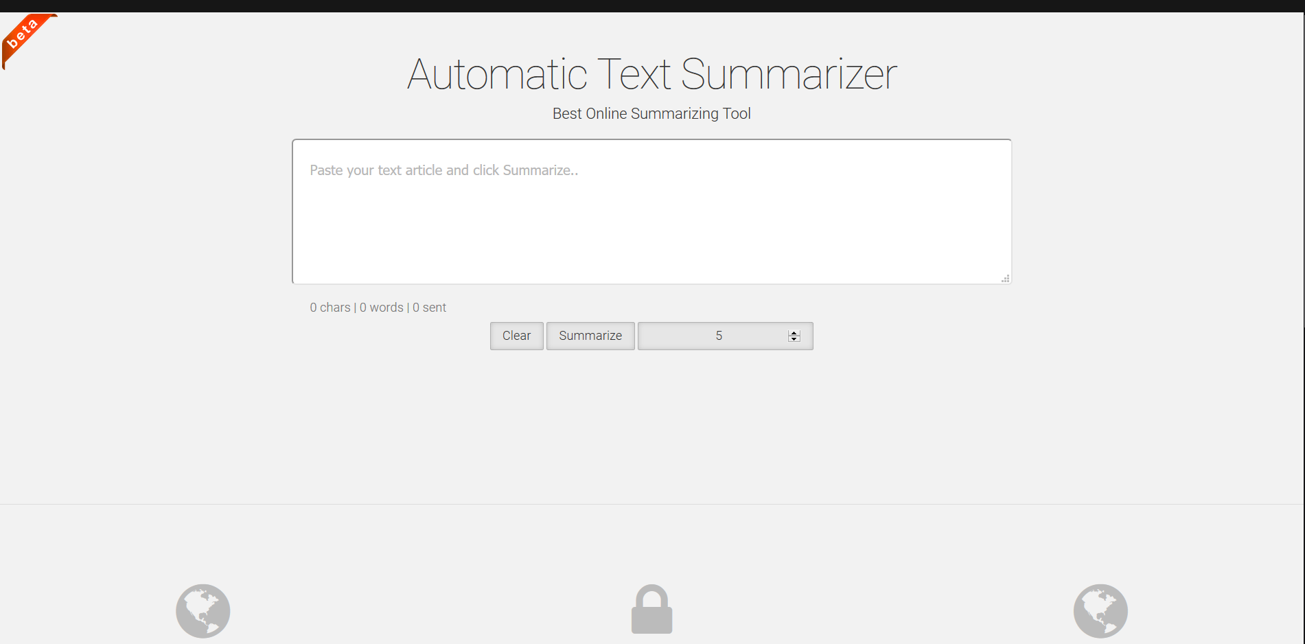This screenshot has width=1305, height=644.
Task: Click the 0 chars counter text
Action: click(330, 308)
